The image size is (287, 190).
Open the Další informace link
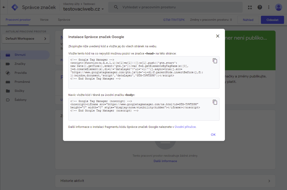(165, 161)
